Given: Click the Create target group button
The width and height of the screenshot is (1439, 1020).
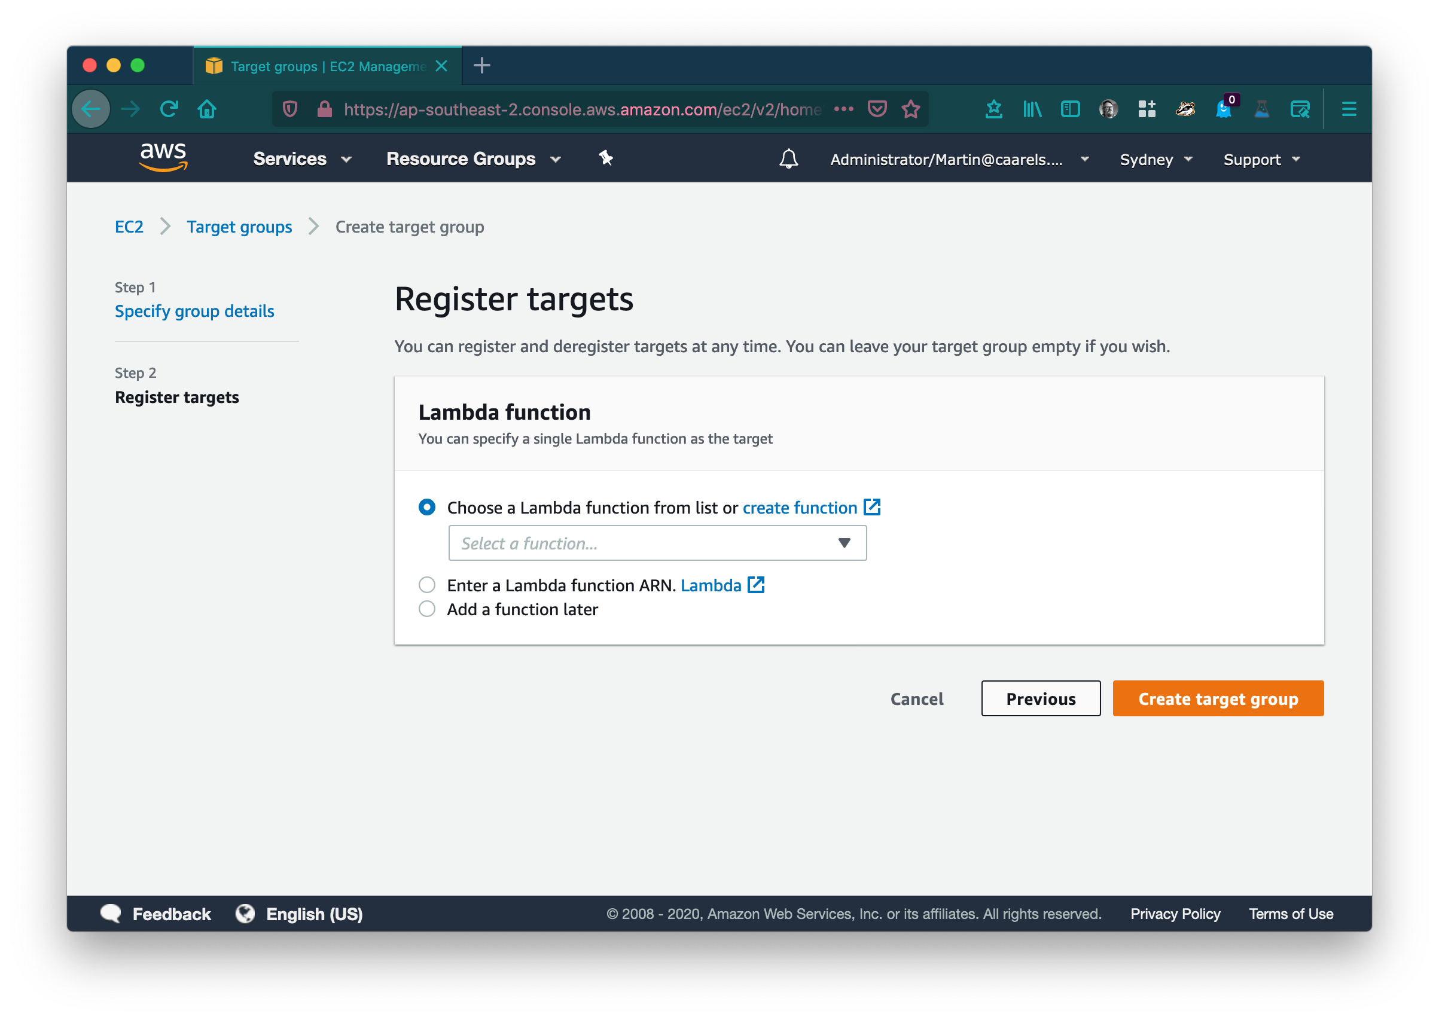Looking at the screenshot, I should pos(1217,698).
